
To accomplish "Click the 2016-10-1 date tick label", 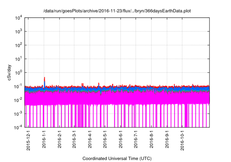I will 182,140.
